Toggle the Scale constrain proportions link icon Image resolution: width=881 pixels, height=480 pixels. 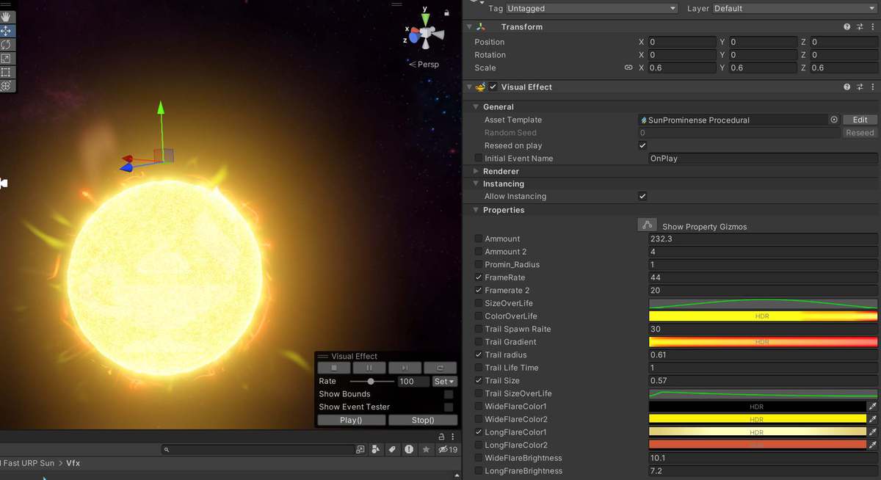coord(628,68)
